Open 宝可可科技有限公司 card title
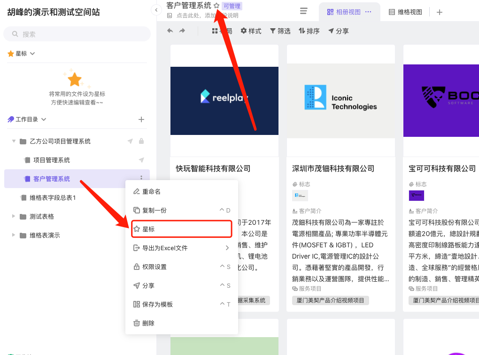 [442, 168]
